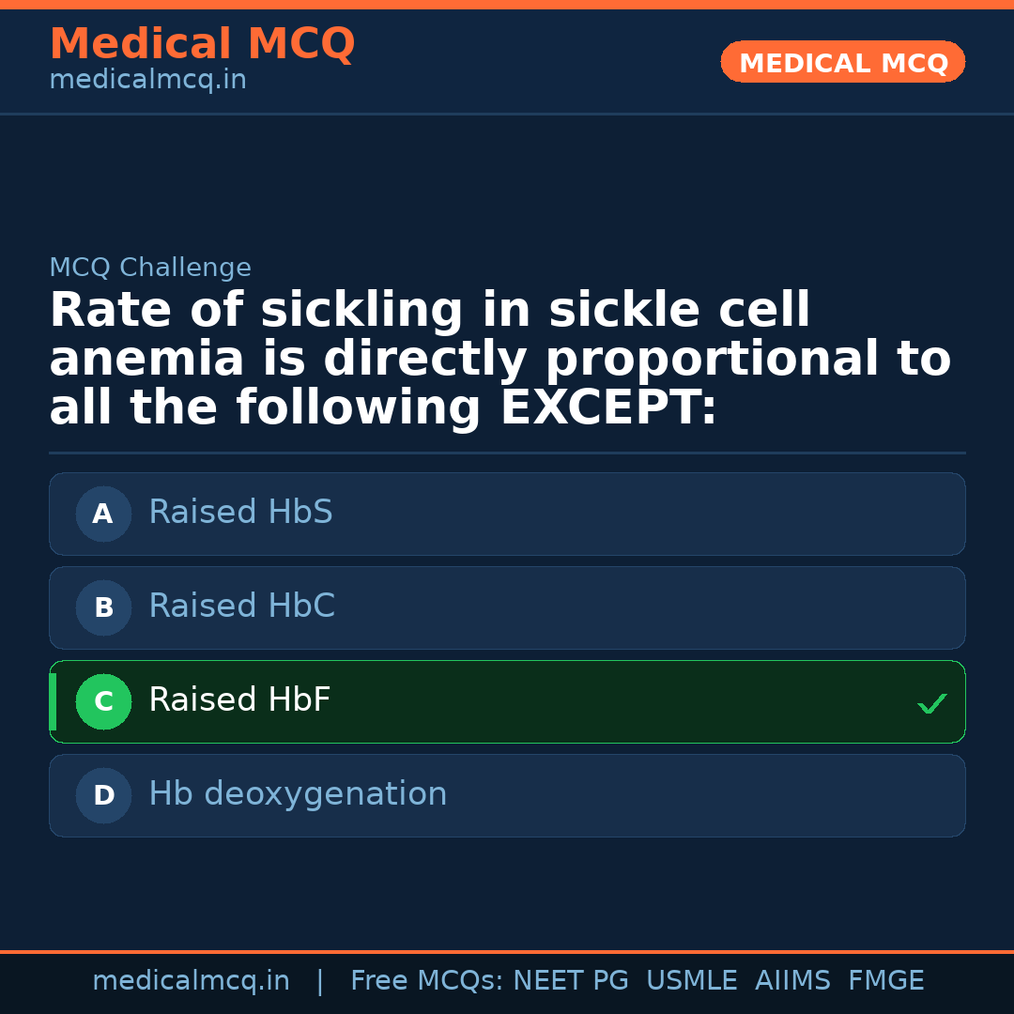
Task: Open medicalmcq.in link below the header title
Action: [x=147, y=81]
